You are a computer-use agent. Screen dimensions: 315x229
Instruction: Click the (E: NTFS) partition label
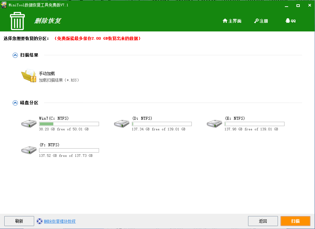coord(235,118)
